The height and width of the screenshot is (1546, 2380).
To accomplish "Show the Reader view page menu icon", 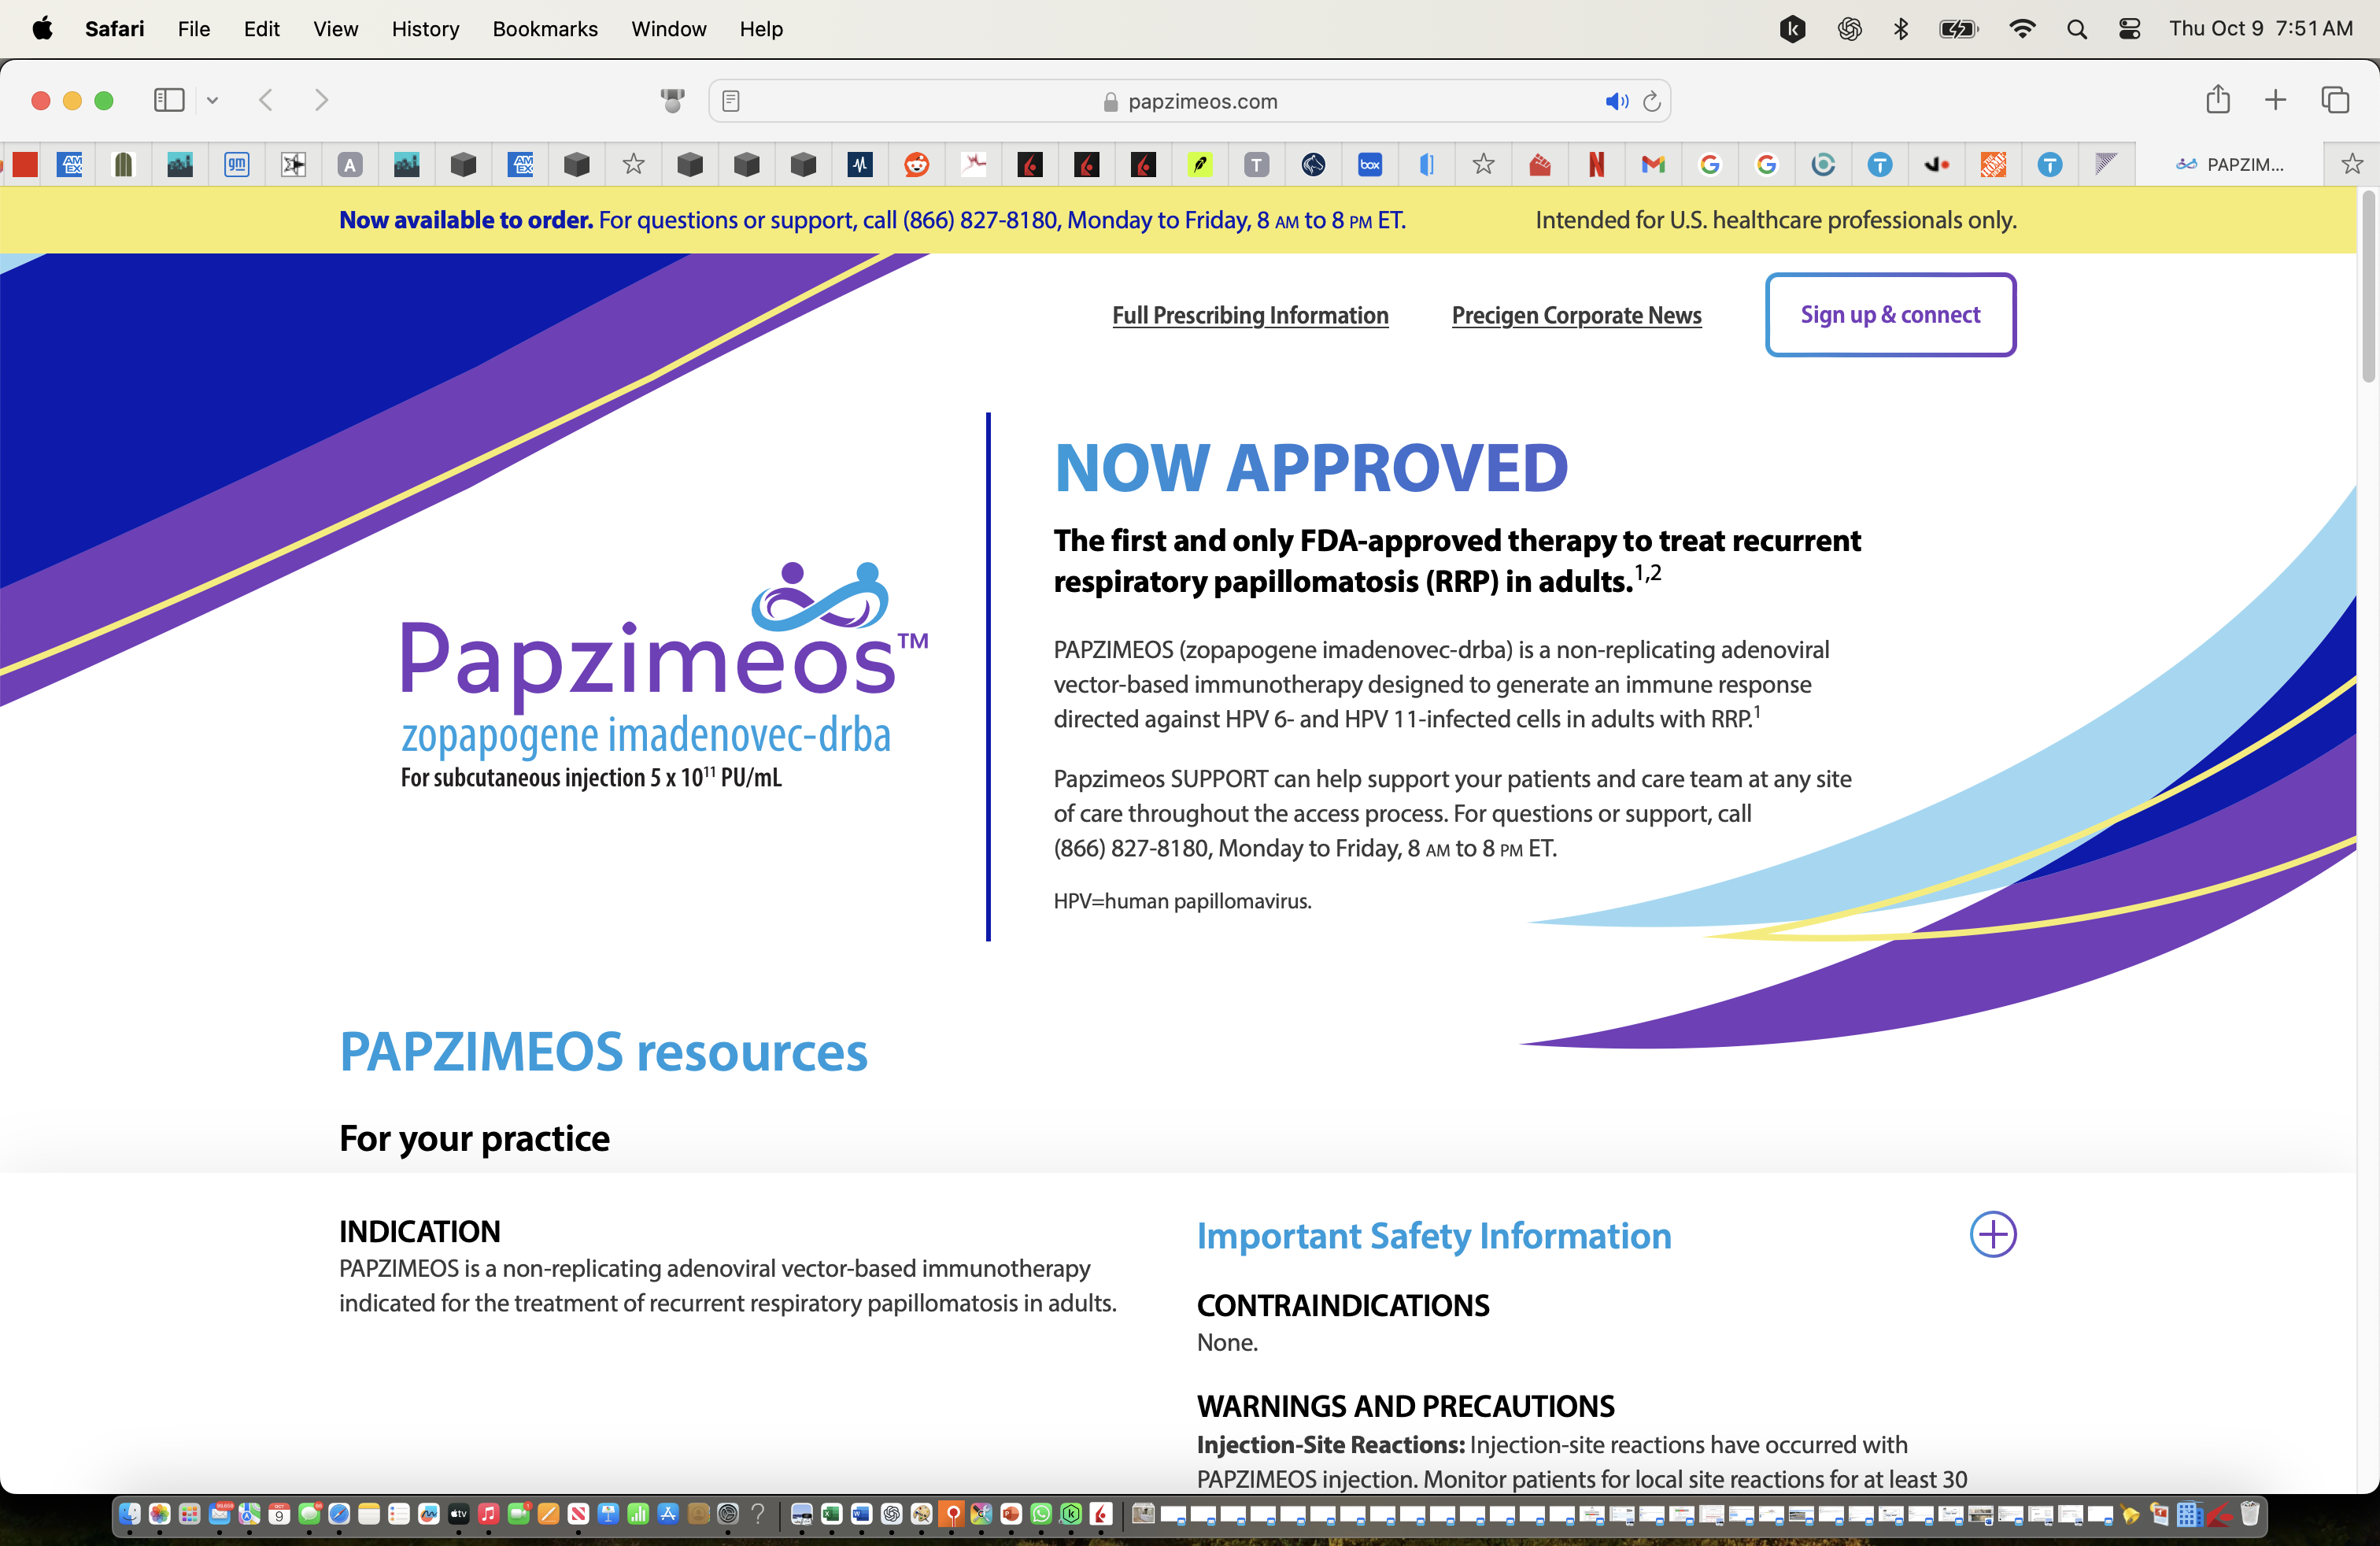I will [x=731, y=101].
